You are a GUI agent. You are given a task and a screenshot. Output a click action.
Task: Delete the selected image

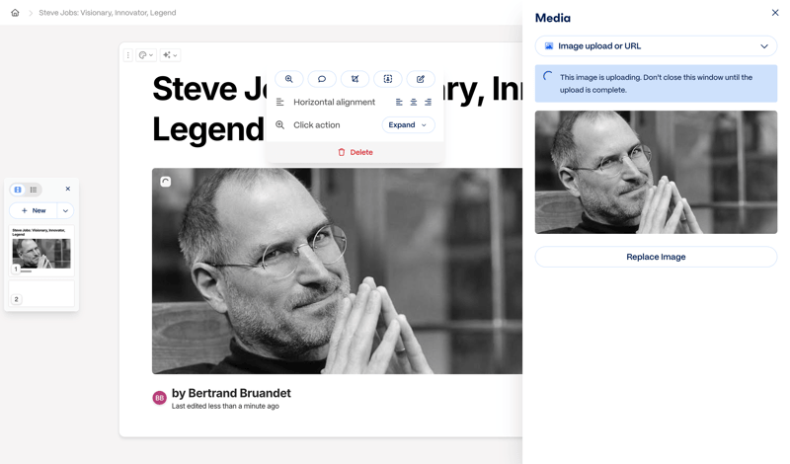click(355, 152)
